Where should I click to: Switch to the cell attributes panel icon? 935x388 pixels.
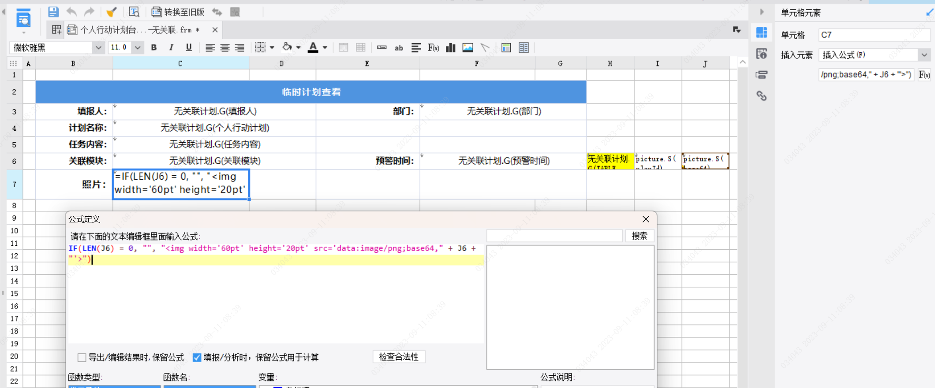(762, 54)
